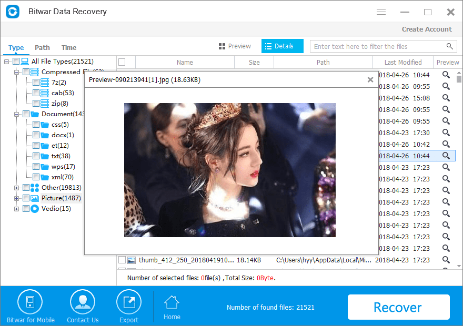The width and height of the screenshot is (463, 326).
Task: Switch to Preview view mode
Action: coord(235,46)
